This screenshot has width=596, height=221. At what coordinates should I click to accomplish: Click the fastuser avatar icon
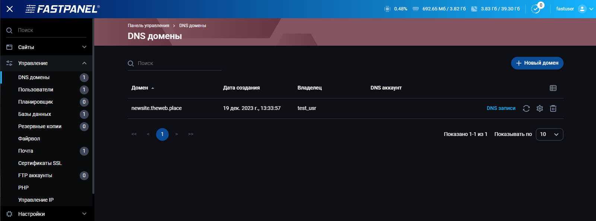[x=582, y=9]
